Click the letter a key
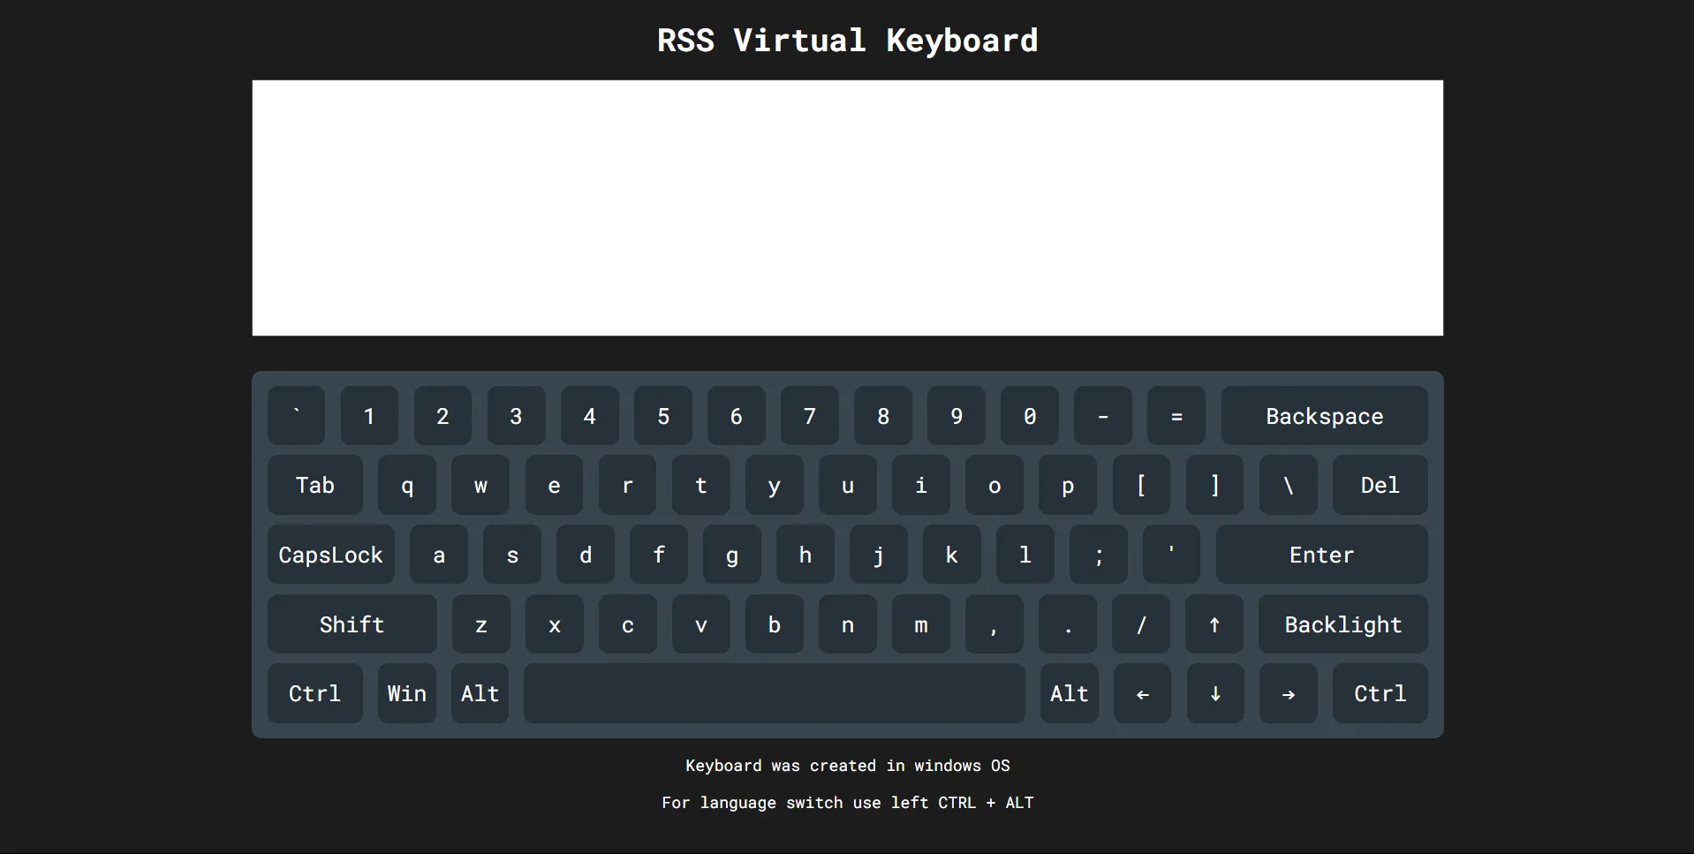Viewport: 1694px width, 854px height. pyautogui.click(x=439, y=555)
